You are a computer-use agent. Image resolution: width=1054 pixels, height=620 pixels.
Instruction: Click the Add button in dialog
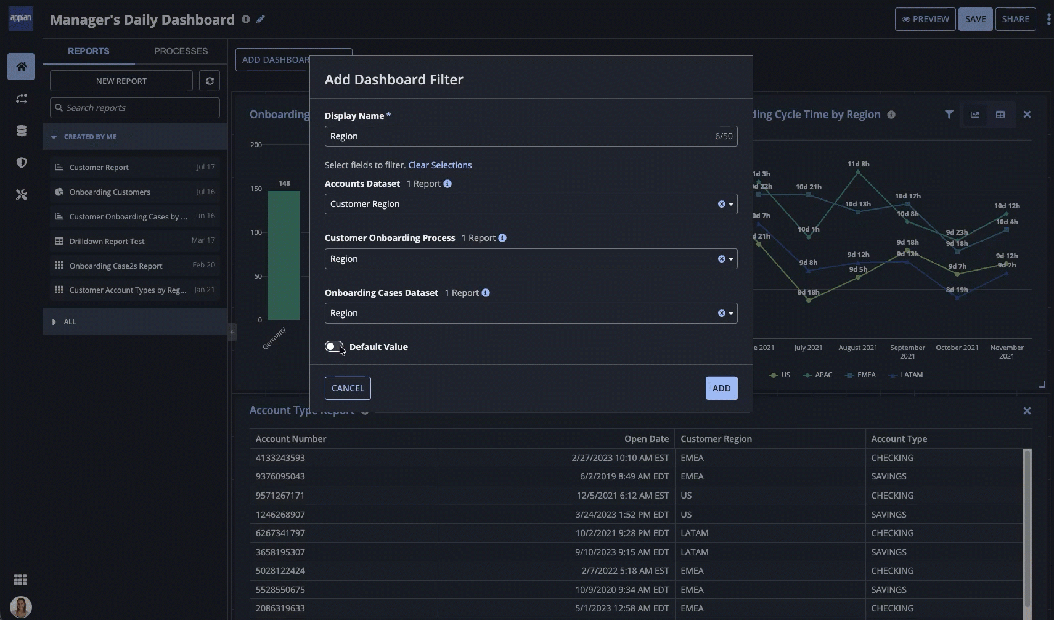tap(722, 388)
